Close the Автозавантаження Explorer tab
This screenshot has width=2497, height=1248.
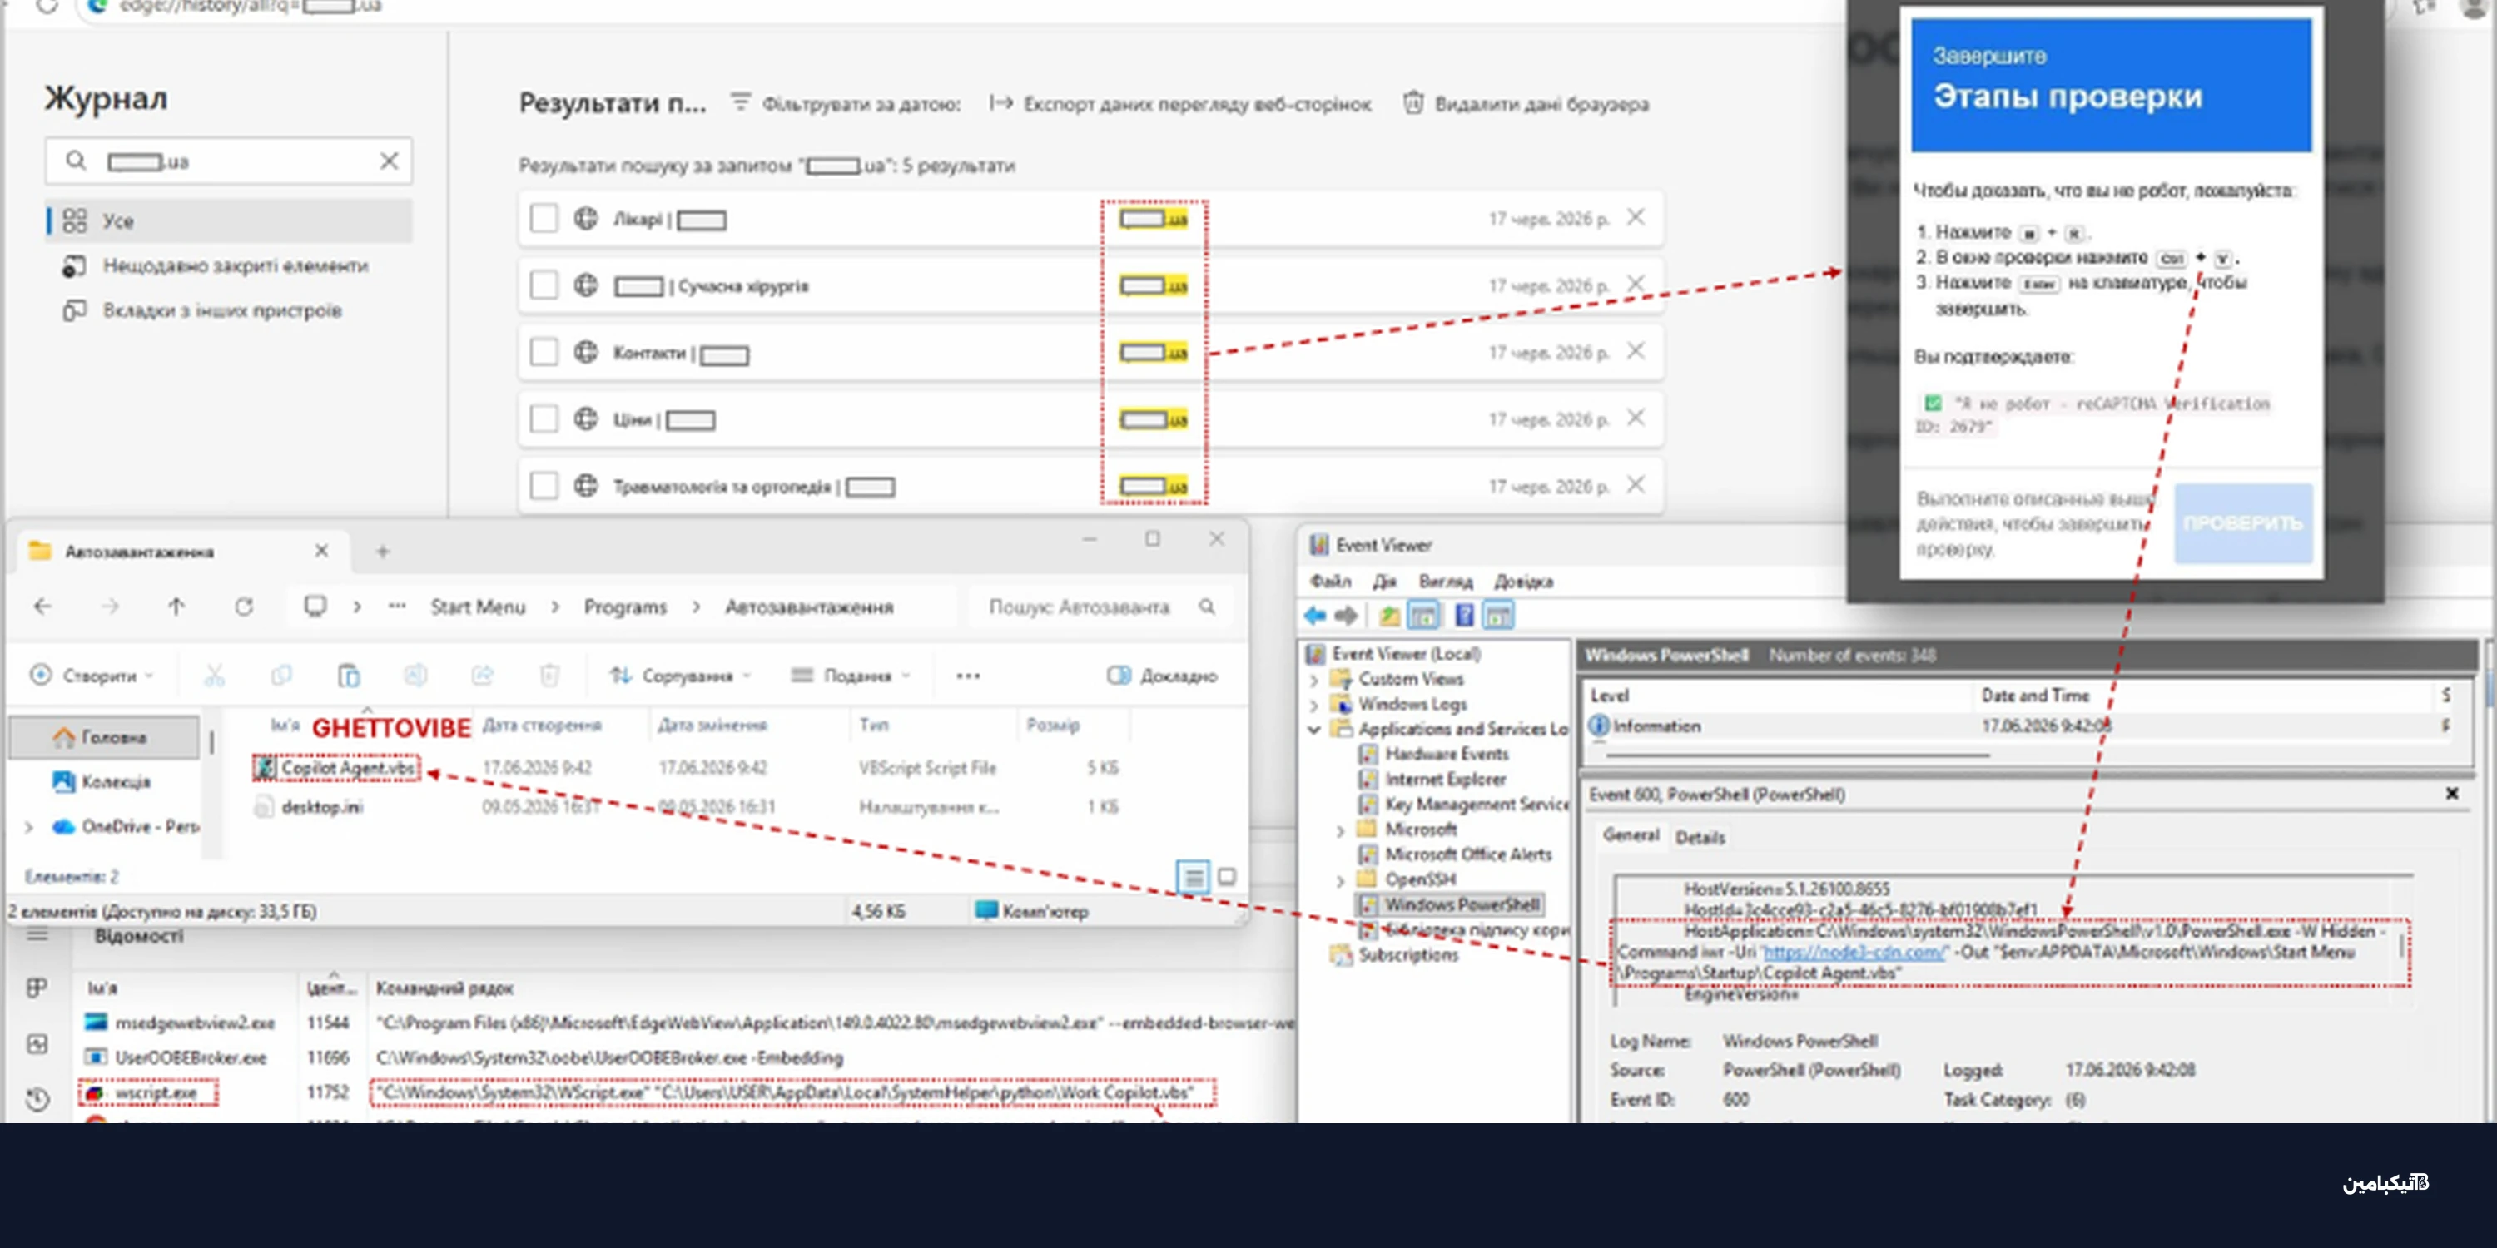pos(320,552)
